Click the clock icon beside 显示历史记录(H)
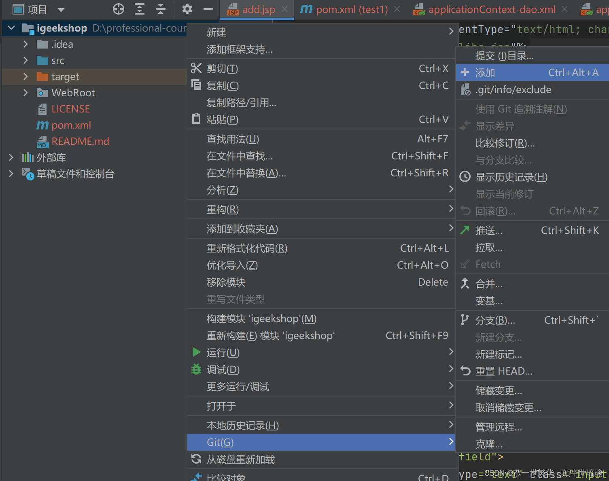 tap(465, 177)
